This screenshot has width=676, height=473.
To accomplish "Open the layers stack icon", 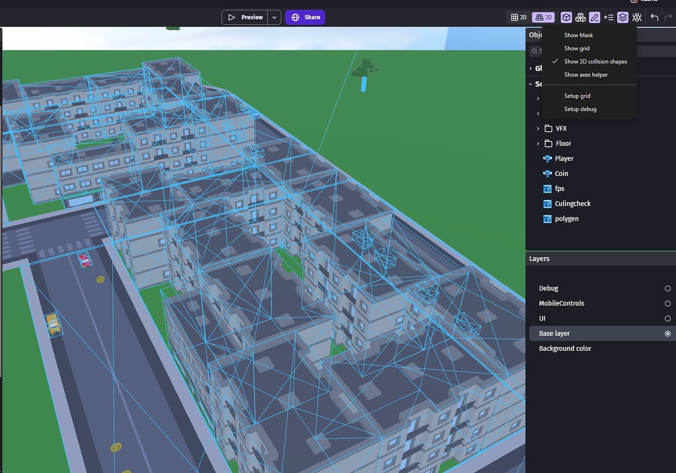I will [623, 17].
